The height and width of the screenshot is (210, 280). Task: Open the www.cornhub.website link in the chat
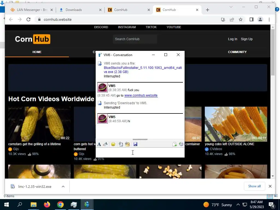[141, 95]
